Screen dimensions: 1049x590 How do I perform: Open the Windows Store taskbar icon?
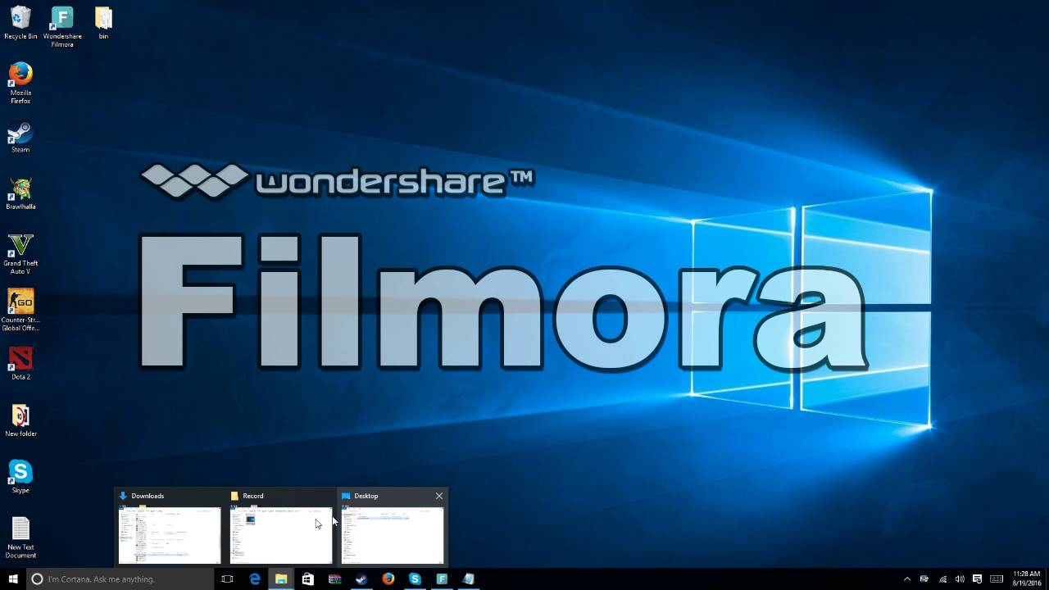point(307,579)
